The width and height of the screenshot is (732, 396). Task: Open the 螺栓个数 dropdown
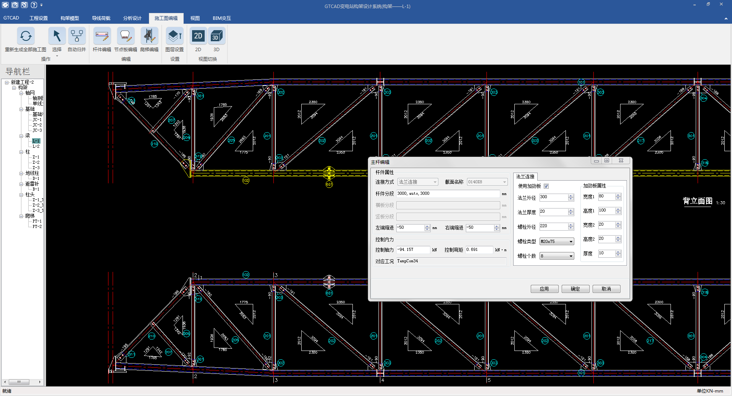pos(556,256)
